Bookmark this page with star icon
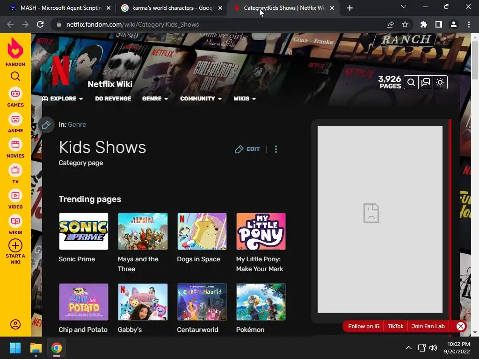This screenshot has width=479, height=359. pyautogui.click(x=405, y=24)
